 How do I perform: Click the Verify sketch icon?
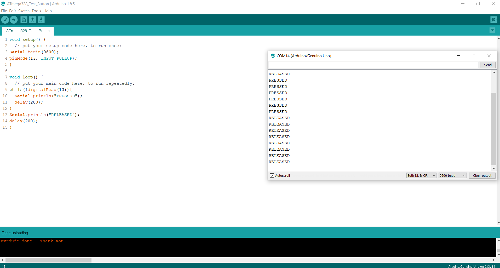coord(5,20)
